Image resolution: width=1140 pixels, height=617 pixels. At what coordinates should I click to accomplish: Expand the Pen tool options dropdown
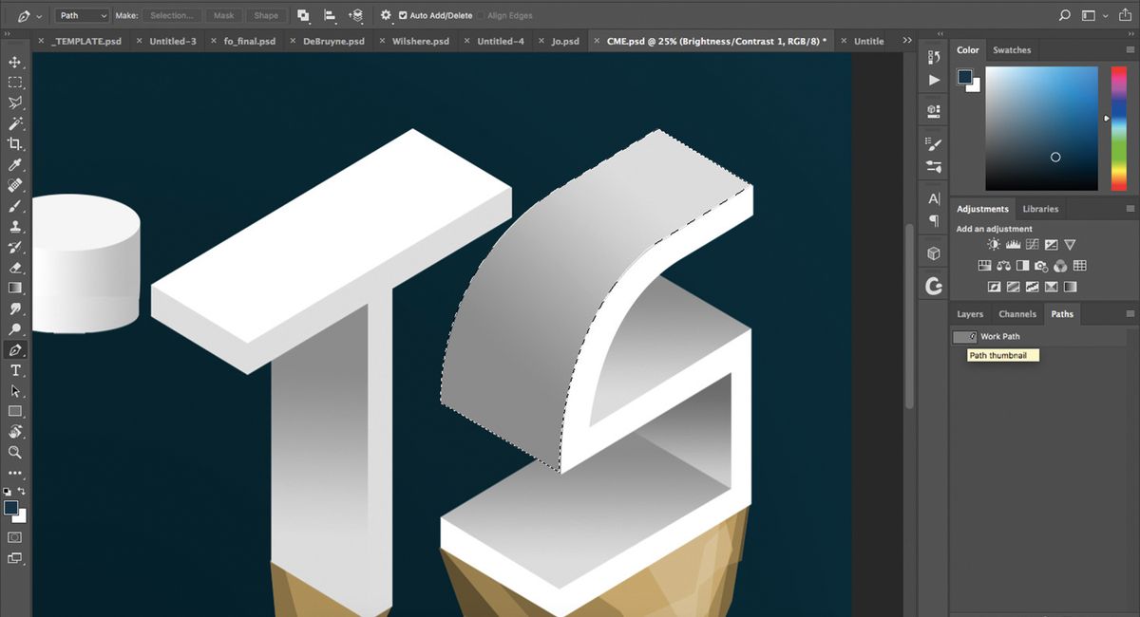click(38, 15)
